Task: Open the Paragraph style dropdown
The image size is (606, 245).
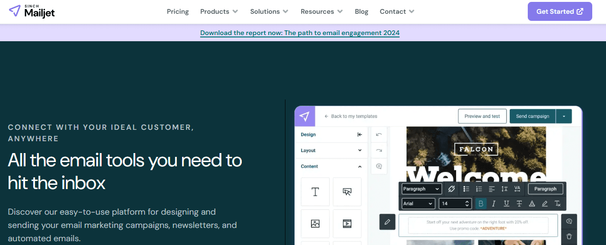Action: 421,189
